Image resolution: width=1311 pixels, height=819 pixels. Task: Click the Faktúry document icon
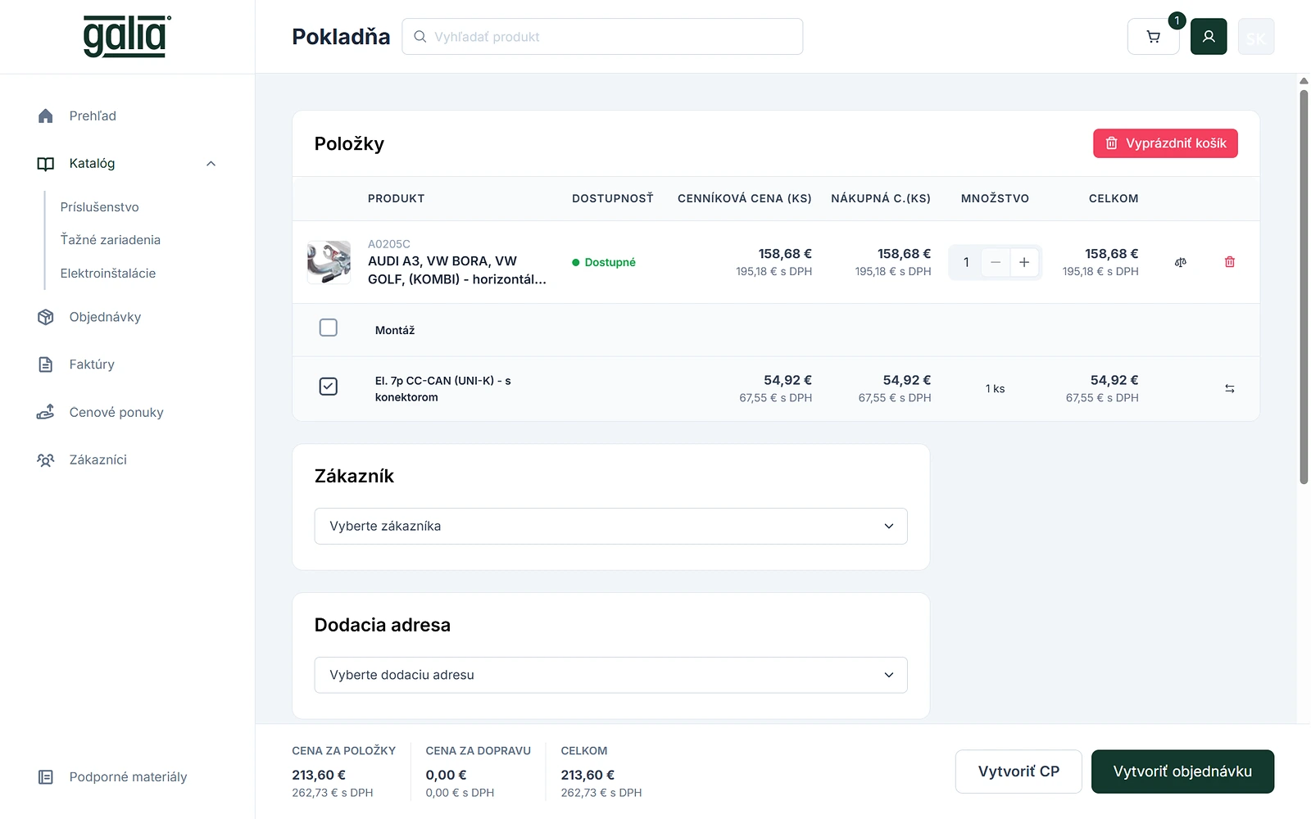46,364
